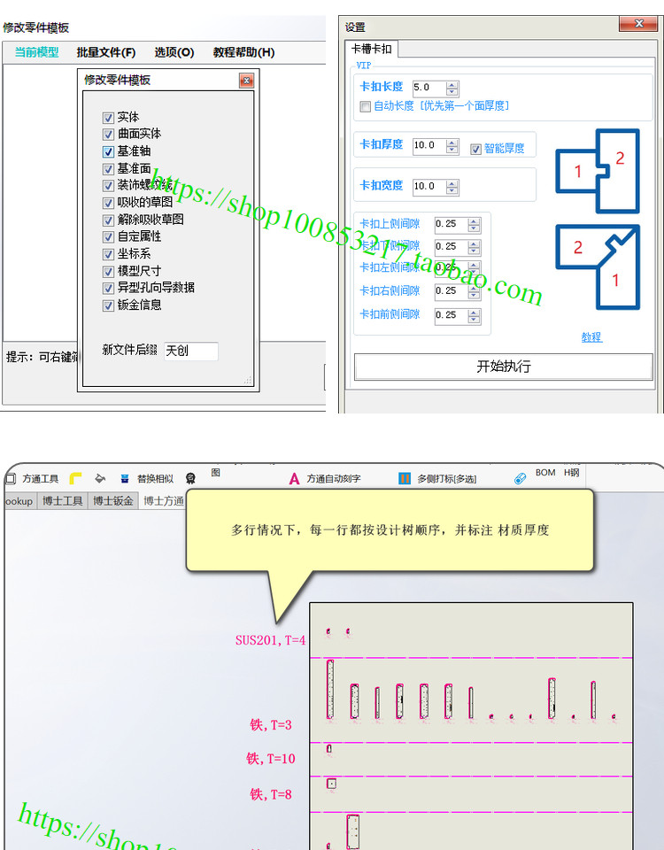Click the 卡扣长度 spinner arrows

click(x=452, y=88)
